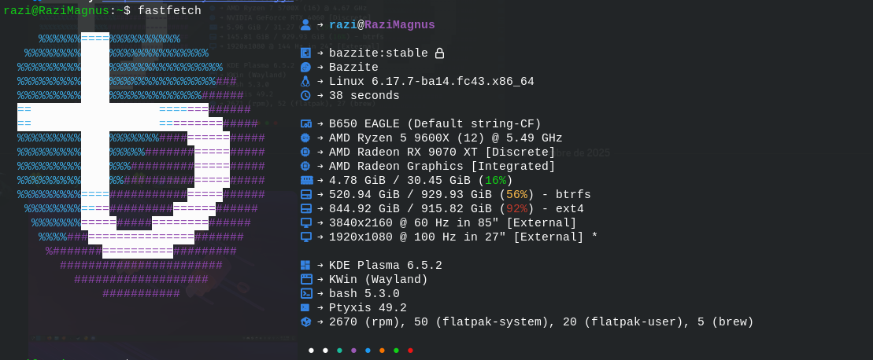Click the clock icon beside 38 seconds
This screenshot has width=873, height=360.
(305, 96)
